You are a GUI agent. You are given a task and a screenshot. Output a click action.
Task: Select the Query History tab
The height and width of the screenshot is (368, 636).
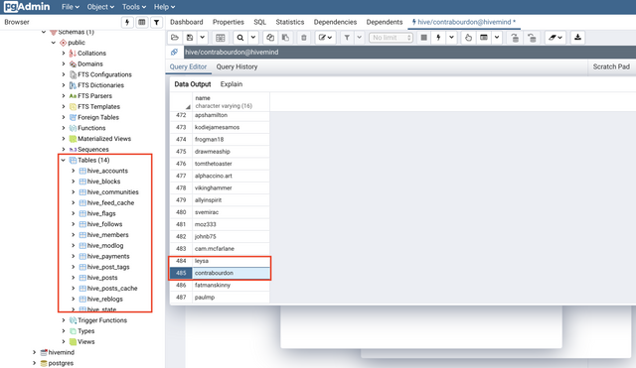click(x=237, y=66)
